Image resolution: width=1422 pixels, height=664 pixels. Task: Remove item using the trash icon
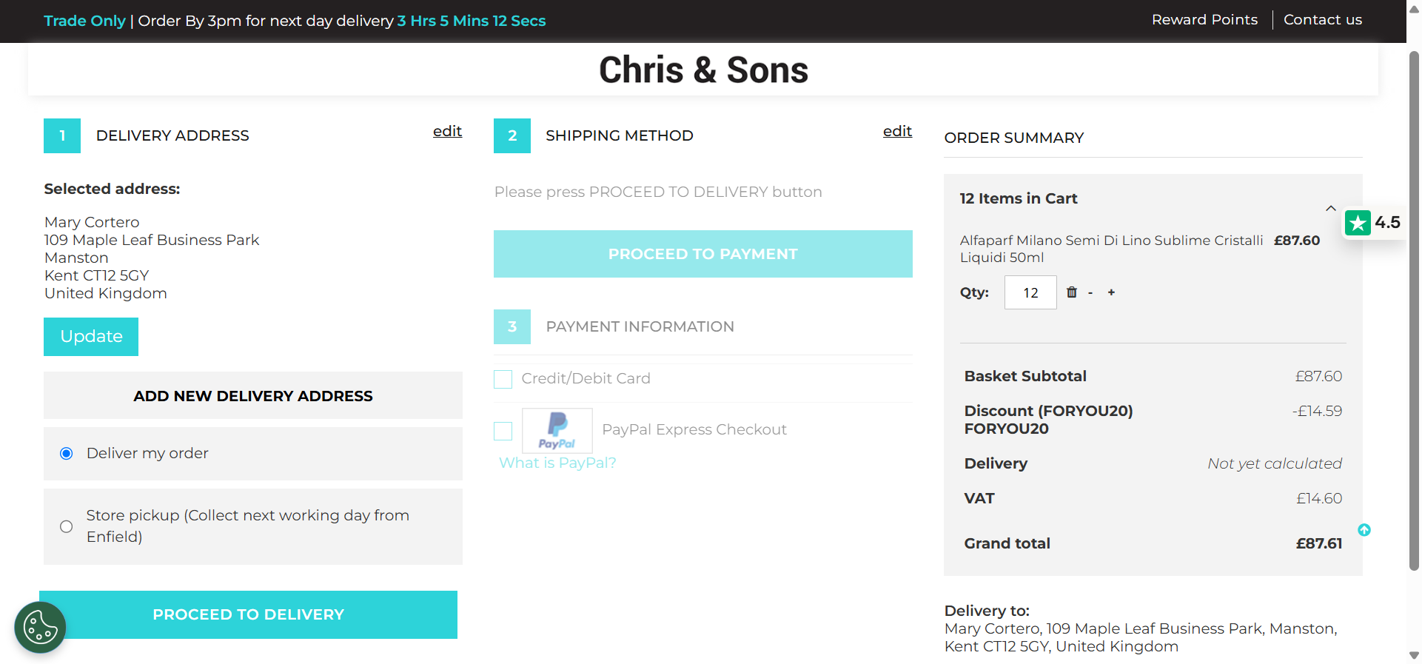click(1071, 292)
